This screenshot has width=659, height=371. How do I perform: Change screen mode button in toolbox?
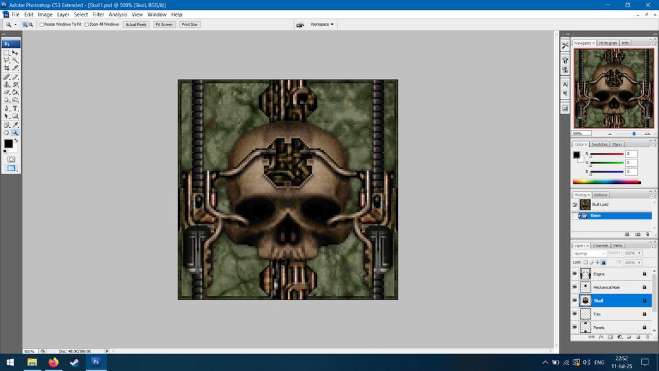tap(11, 168)
